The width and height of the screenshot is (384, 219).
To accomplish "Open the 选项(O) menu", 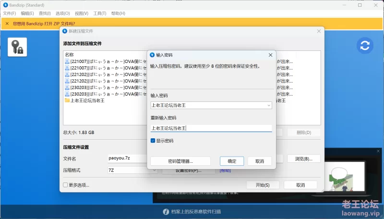I will tap(62, 13).
